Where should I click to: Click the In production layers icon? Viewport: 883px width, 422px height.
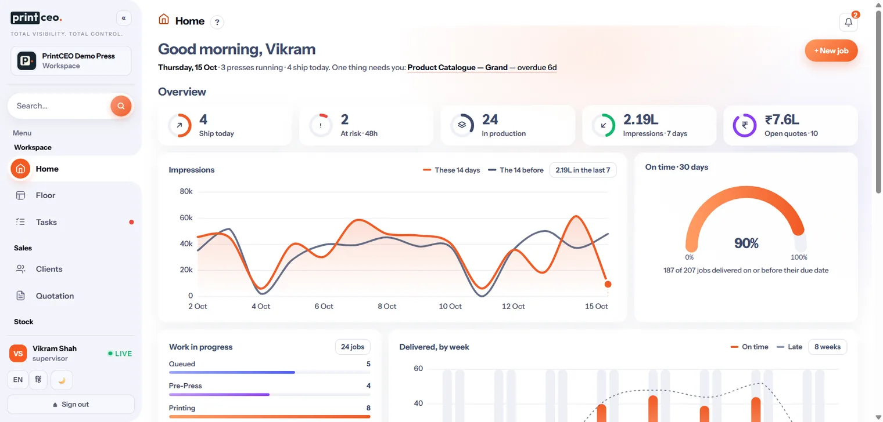[x=462, y=125]
